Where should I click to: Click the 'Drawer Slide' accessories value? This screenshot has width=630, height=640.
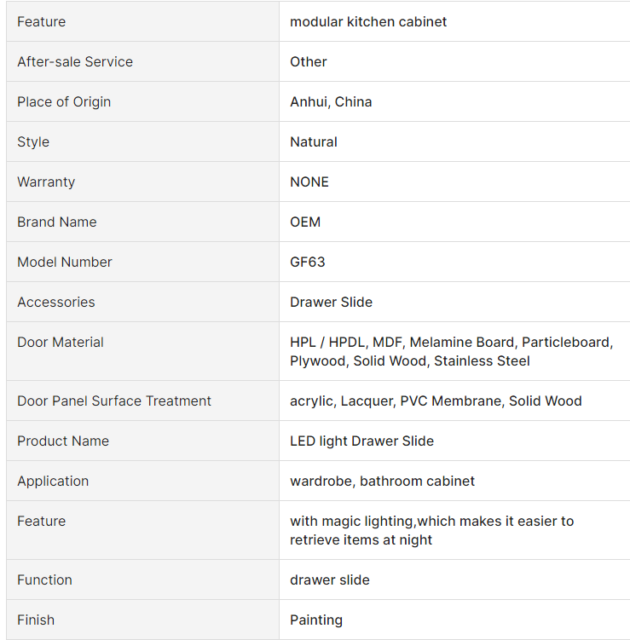[331, 302]
